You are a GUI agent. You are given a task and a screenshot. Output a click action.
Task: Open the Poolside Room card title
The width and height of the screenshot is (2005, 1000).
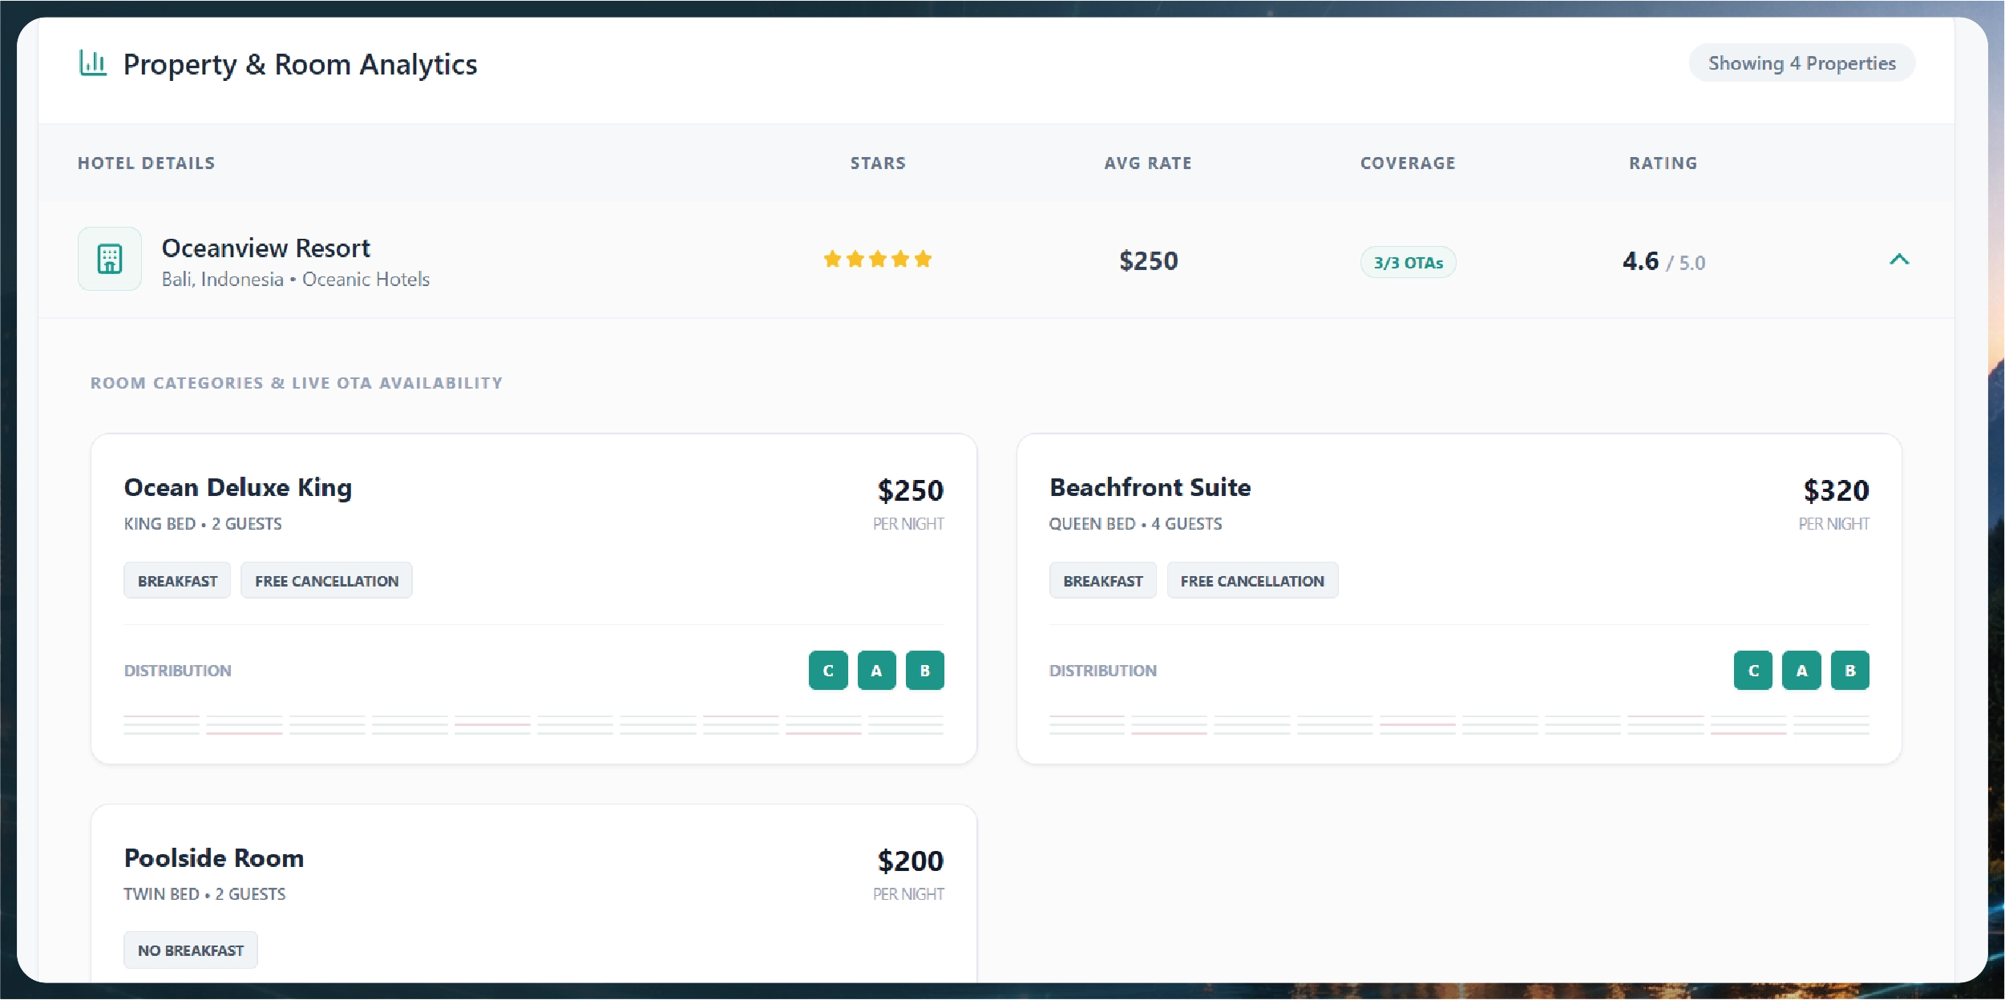pos(214,858)
